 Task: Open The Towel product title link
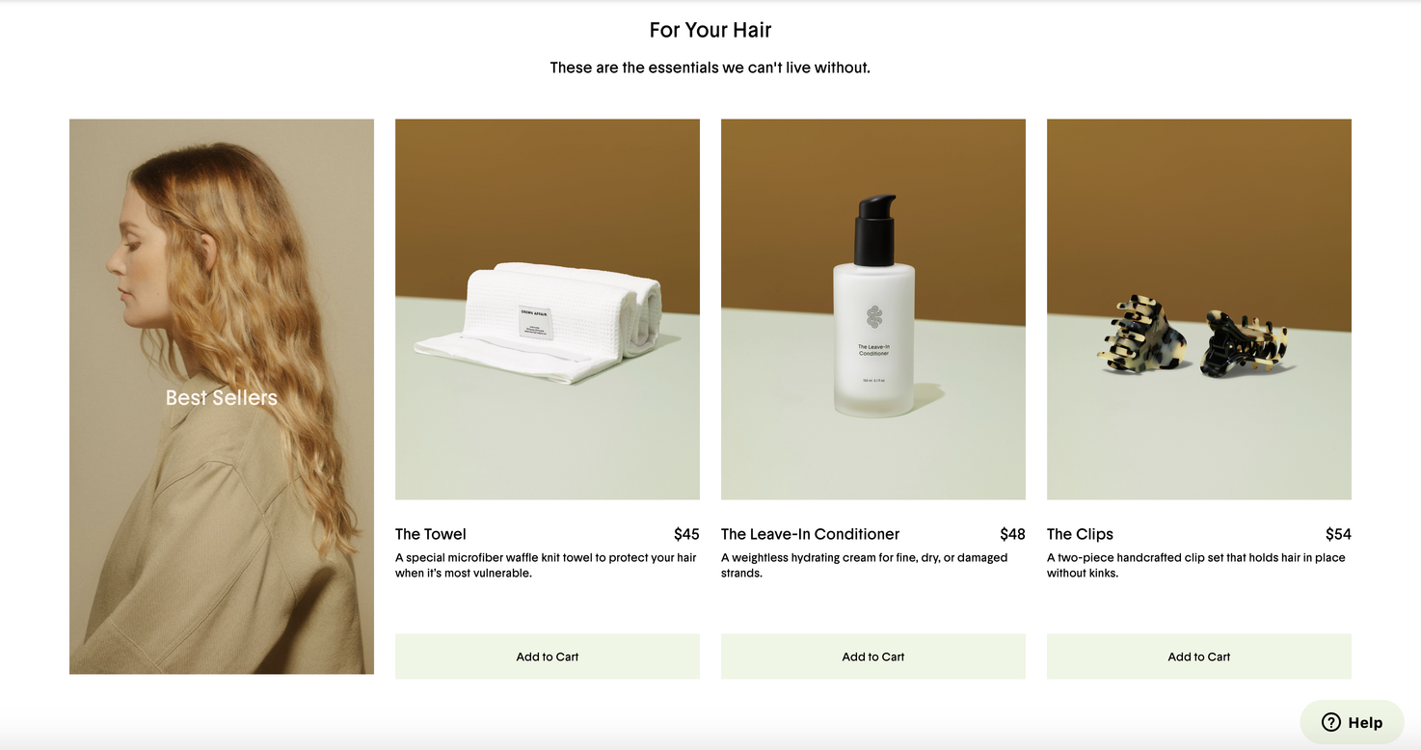coord(431,534)
